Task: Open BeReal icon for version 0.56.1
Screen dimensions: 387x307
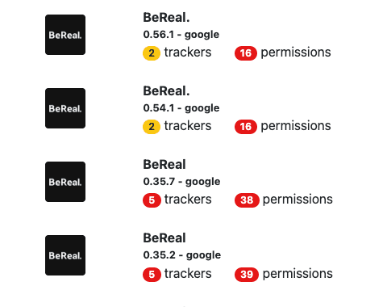Action: click(x=65, y=35)
